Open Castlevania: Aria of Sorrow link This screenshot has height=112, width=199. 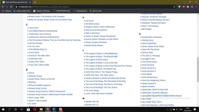click(x=40, y=34)
